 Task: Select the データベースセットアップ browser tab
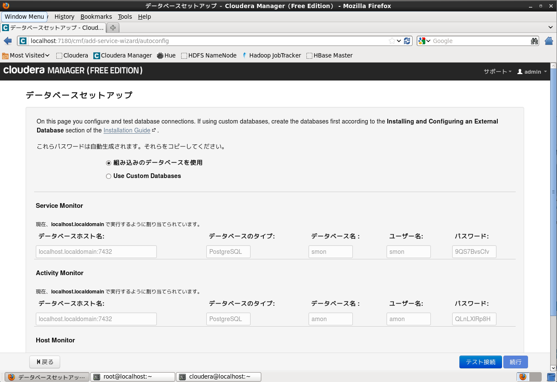[53, 28]
